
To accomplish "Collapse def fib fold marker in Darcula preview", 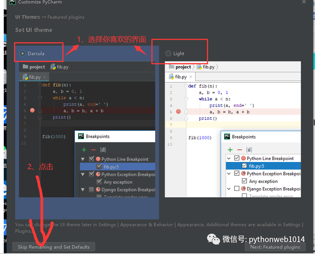I will 40,85.
